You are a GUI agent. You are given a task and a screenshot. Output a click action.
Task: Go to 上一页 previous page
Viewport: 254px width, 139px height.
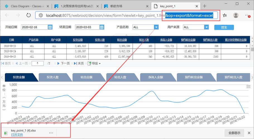click(21, 63)
